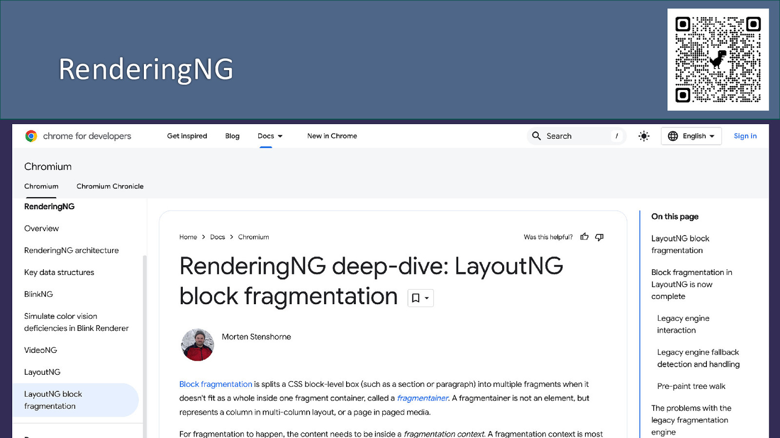Screen dimensions: 780x438
Task: Open Get inspired in top navigation
Action: click(x=187, y=136)
